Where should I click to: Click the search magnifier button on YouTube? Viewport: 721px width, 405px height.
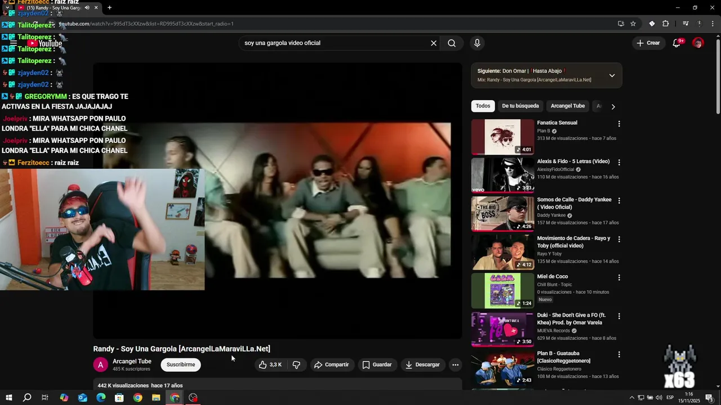point(452,43)
